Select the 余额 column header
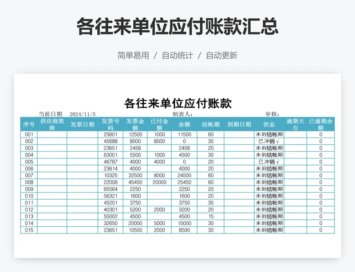 (184, 124)
